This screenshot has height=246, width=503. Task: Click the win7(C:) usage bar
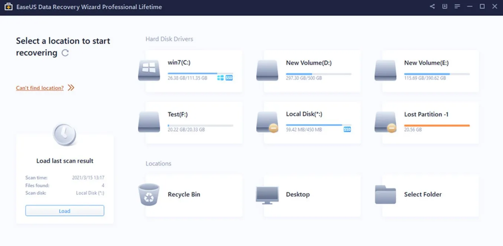[201, 74]
